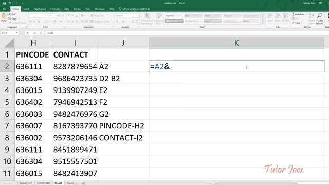Switch to the Insert tab
This screenshot has width=329, height=185.
click(x=26, y=9)
